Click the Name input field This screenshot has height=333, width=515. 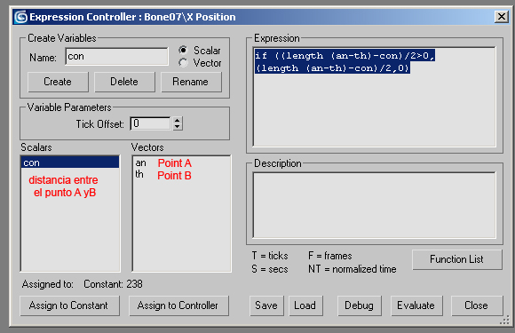116,57
